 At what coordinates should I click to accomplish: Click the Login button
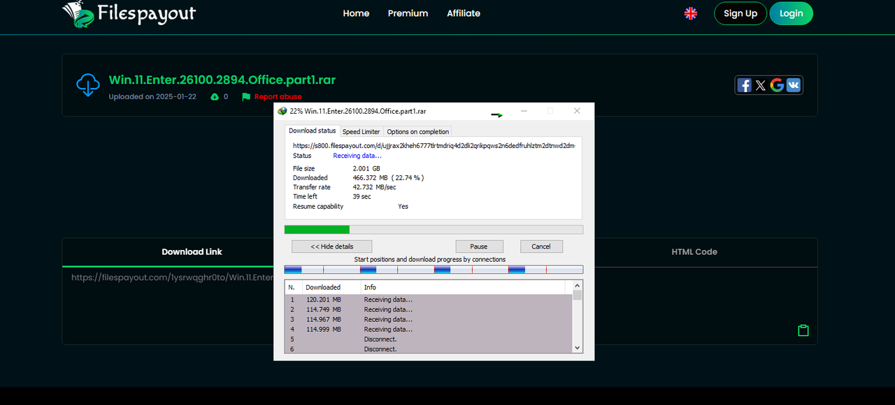792,13
